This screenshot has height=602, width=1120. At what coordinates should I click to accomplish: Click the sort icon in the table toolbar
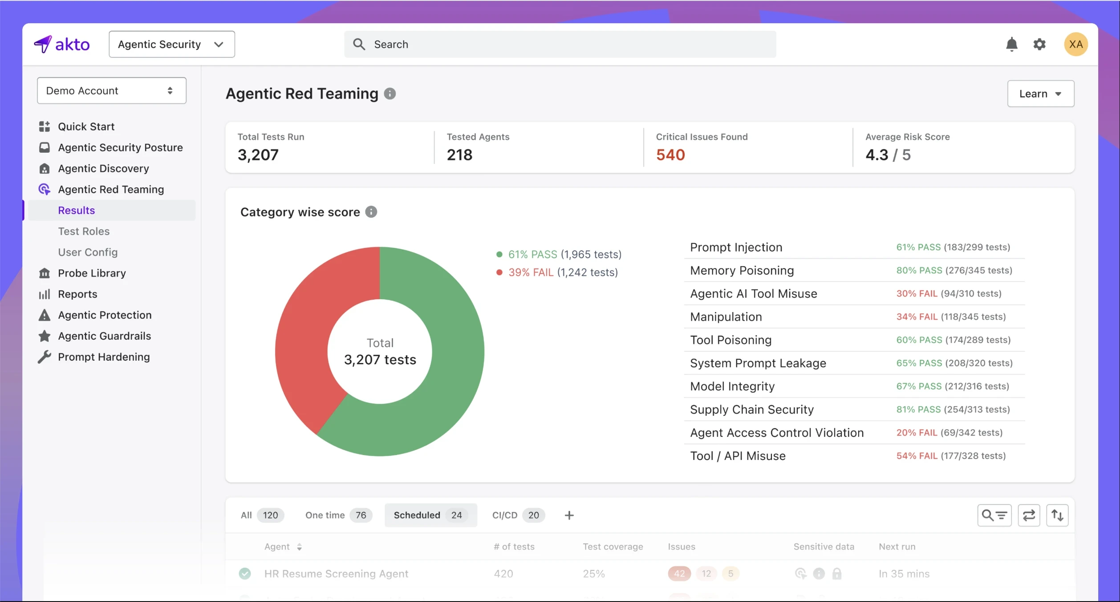click(1058, 515)
